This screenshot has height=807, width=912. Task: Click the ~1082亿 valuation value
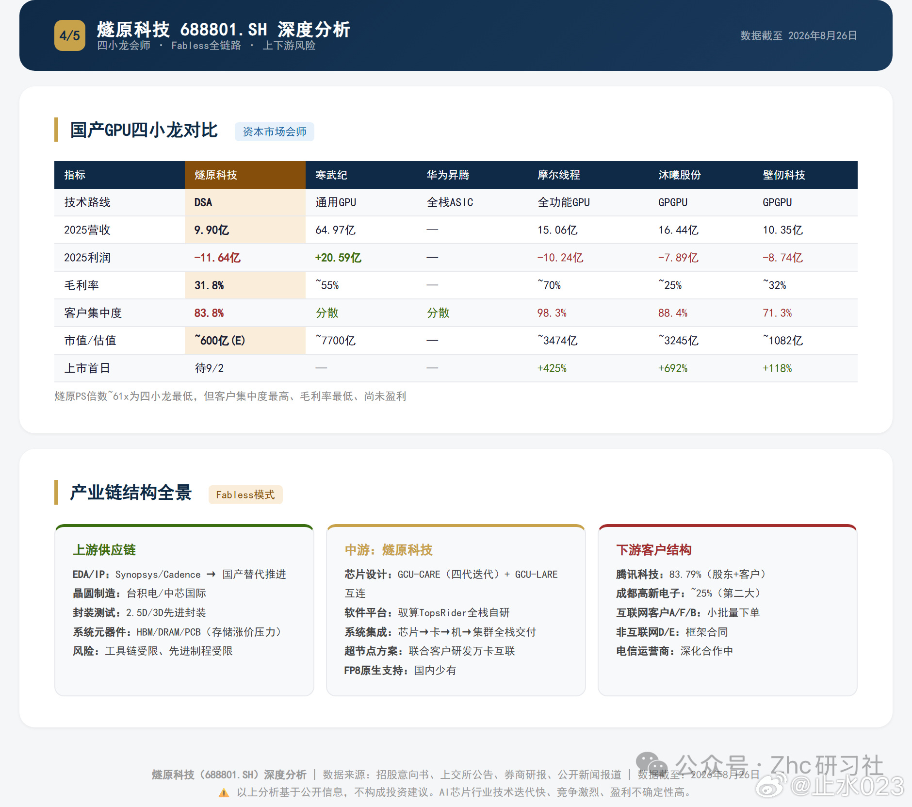(782, 341)
